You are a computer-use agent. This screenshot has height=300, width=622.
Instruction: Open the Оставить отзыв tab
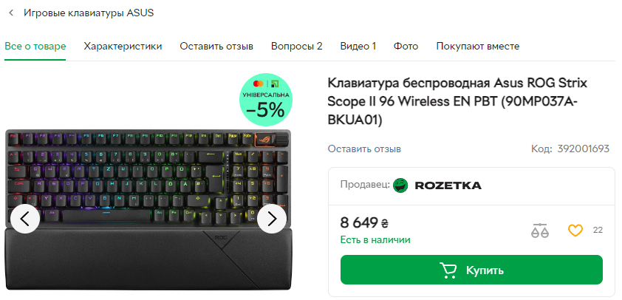pyautogui.click(x=216, y=47)
